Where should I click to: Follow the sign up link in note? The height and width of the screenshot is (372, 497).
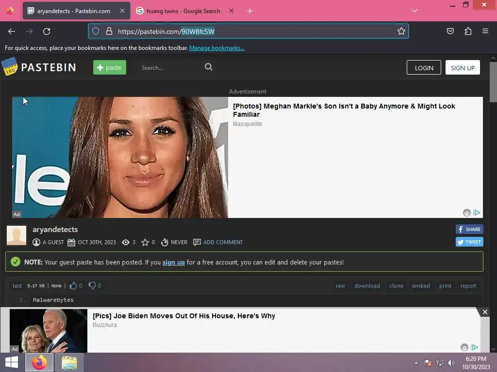(x=173, y=262)
